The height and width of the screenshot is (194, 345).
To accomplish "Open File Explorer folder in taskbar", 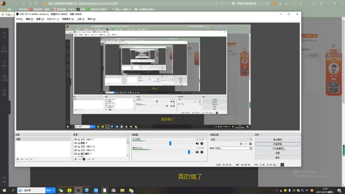I will 122,190.
